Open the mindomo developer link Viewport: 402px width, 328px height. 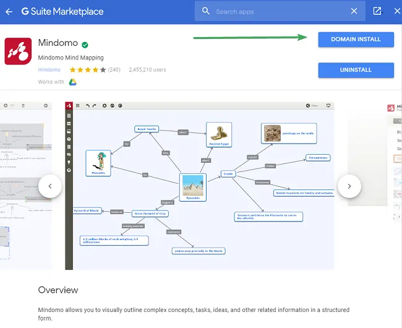pos(49,70)
